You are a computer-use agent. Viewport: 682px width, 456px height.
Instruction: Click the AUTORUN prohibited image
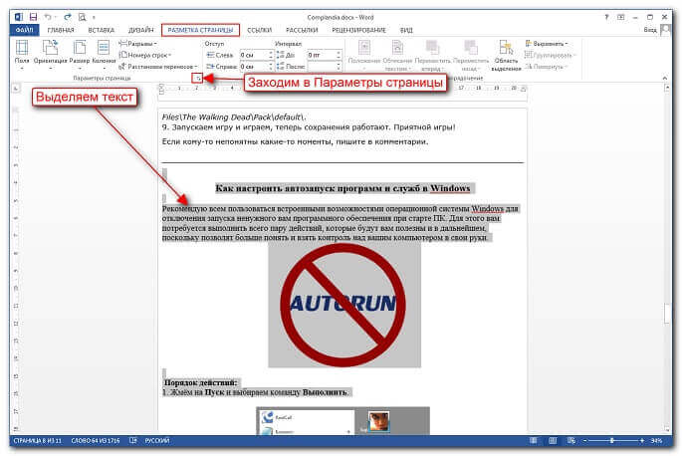pos(344,305)
